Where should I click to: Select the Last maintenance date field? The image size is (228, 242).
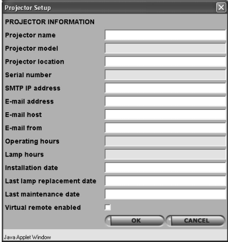[165, 194]
